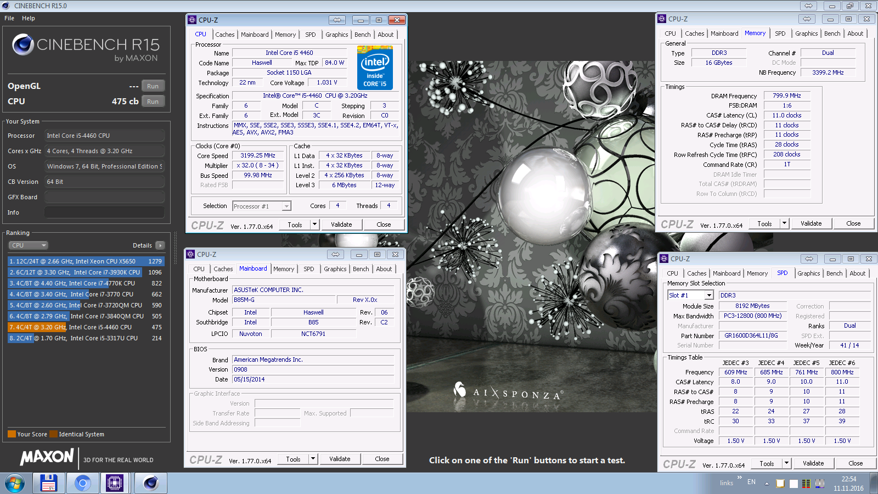This screenshot has height=494, width=878.
Task: Click the double-arrow button in CPU-Z CPU window title bar
Action: coord(337,20)
